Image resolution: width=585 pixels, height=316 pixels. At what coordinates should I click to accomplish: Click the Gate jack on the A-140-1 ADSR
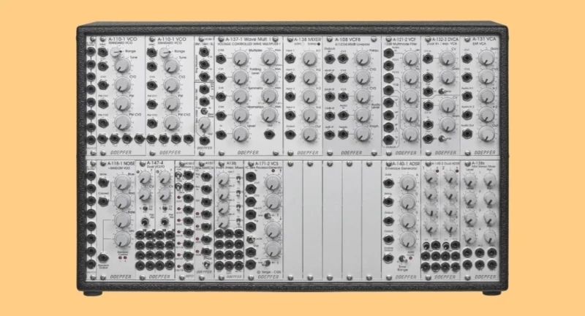pos(389,183)
